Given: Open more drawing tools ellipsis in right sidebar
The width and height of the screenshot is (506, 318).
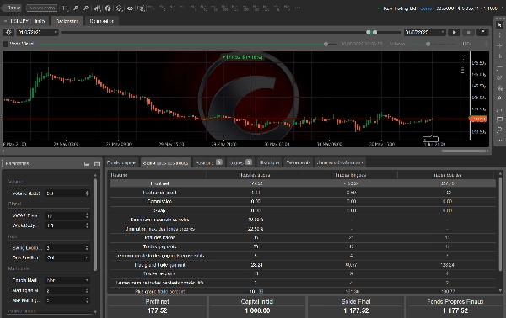Looking at the screenshot, I should 499,140.
